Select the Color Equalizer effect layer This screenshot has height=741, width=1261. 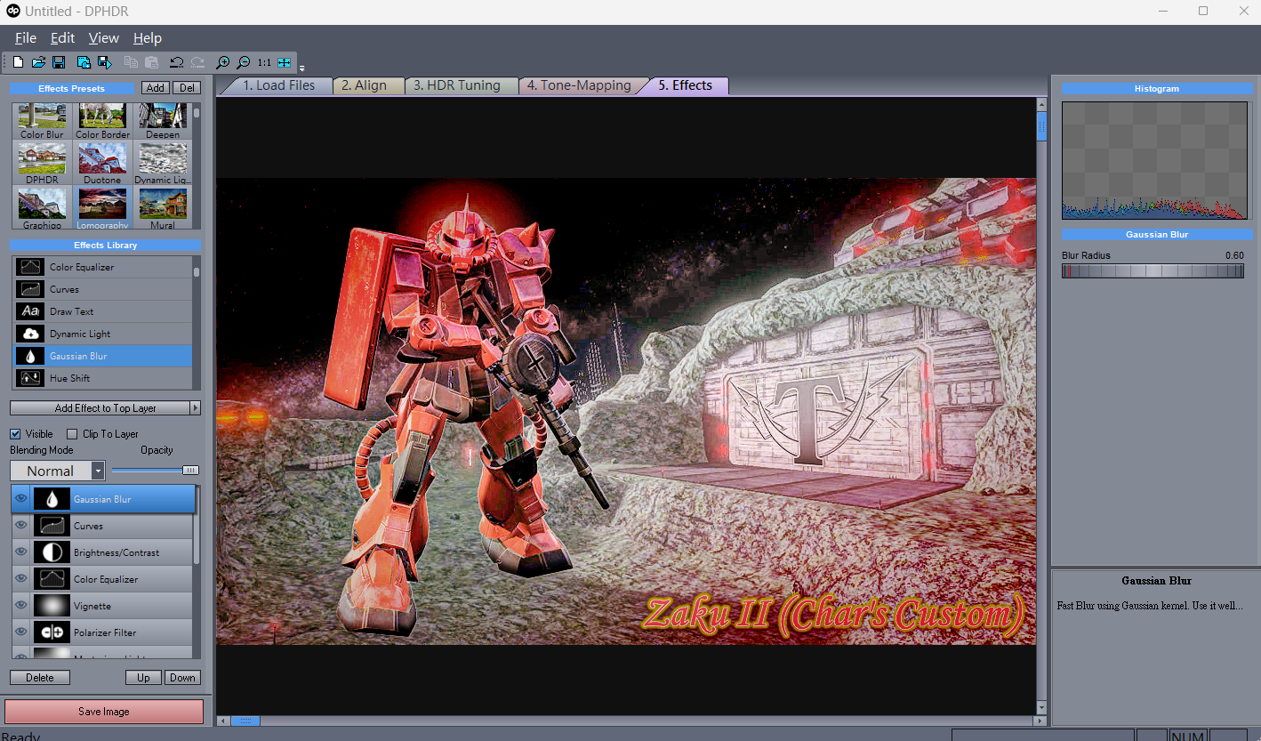[103, 579]
